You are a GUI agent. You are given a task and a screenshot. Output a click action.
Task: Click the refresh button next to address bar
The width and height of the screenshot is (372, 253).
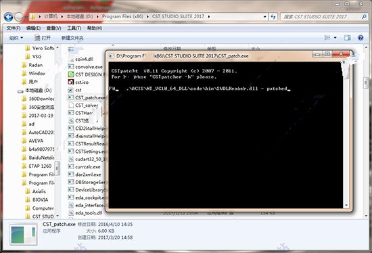click(x=273, y=17)
